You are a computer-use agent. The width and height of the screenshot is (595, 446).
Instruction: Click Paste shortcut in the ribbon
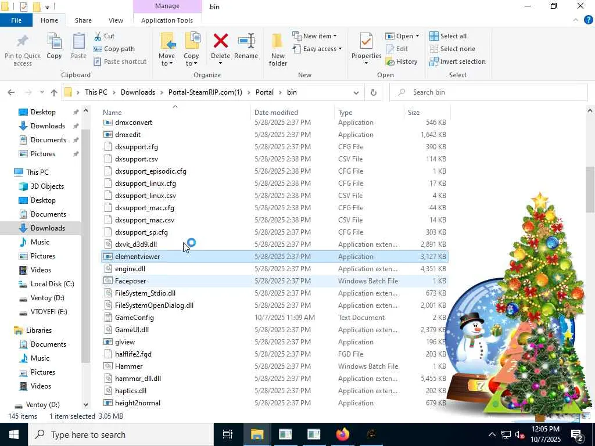coord(120,62)
